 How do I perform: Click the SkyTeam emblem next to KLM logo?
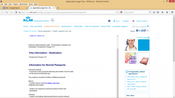(x=52, y=20)
